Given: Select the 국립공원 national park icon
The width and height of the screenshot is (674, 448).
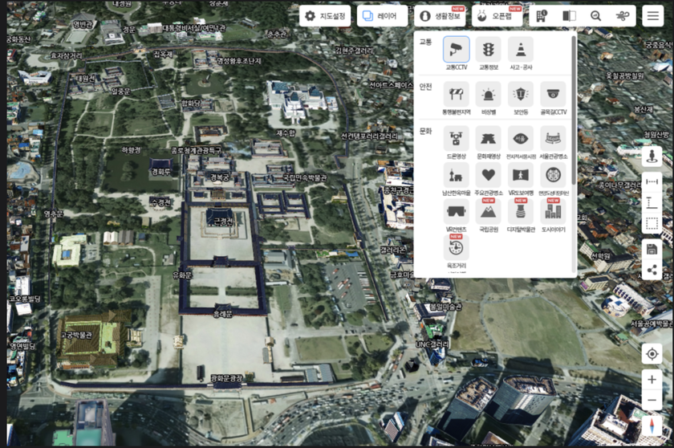Looking at the screenshot, I should pos(488,212).
